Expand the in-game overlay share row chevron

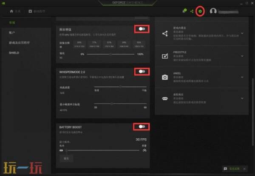pos(242,33)
